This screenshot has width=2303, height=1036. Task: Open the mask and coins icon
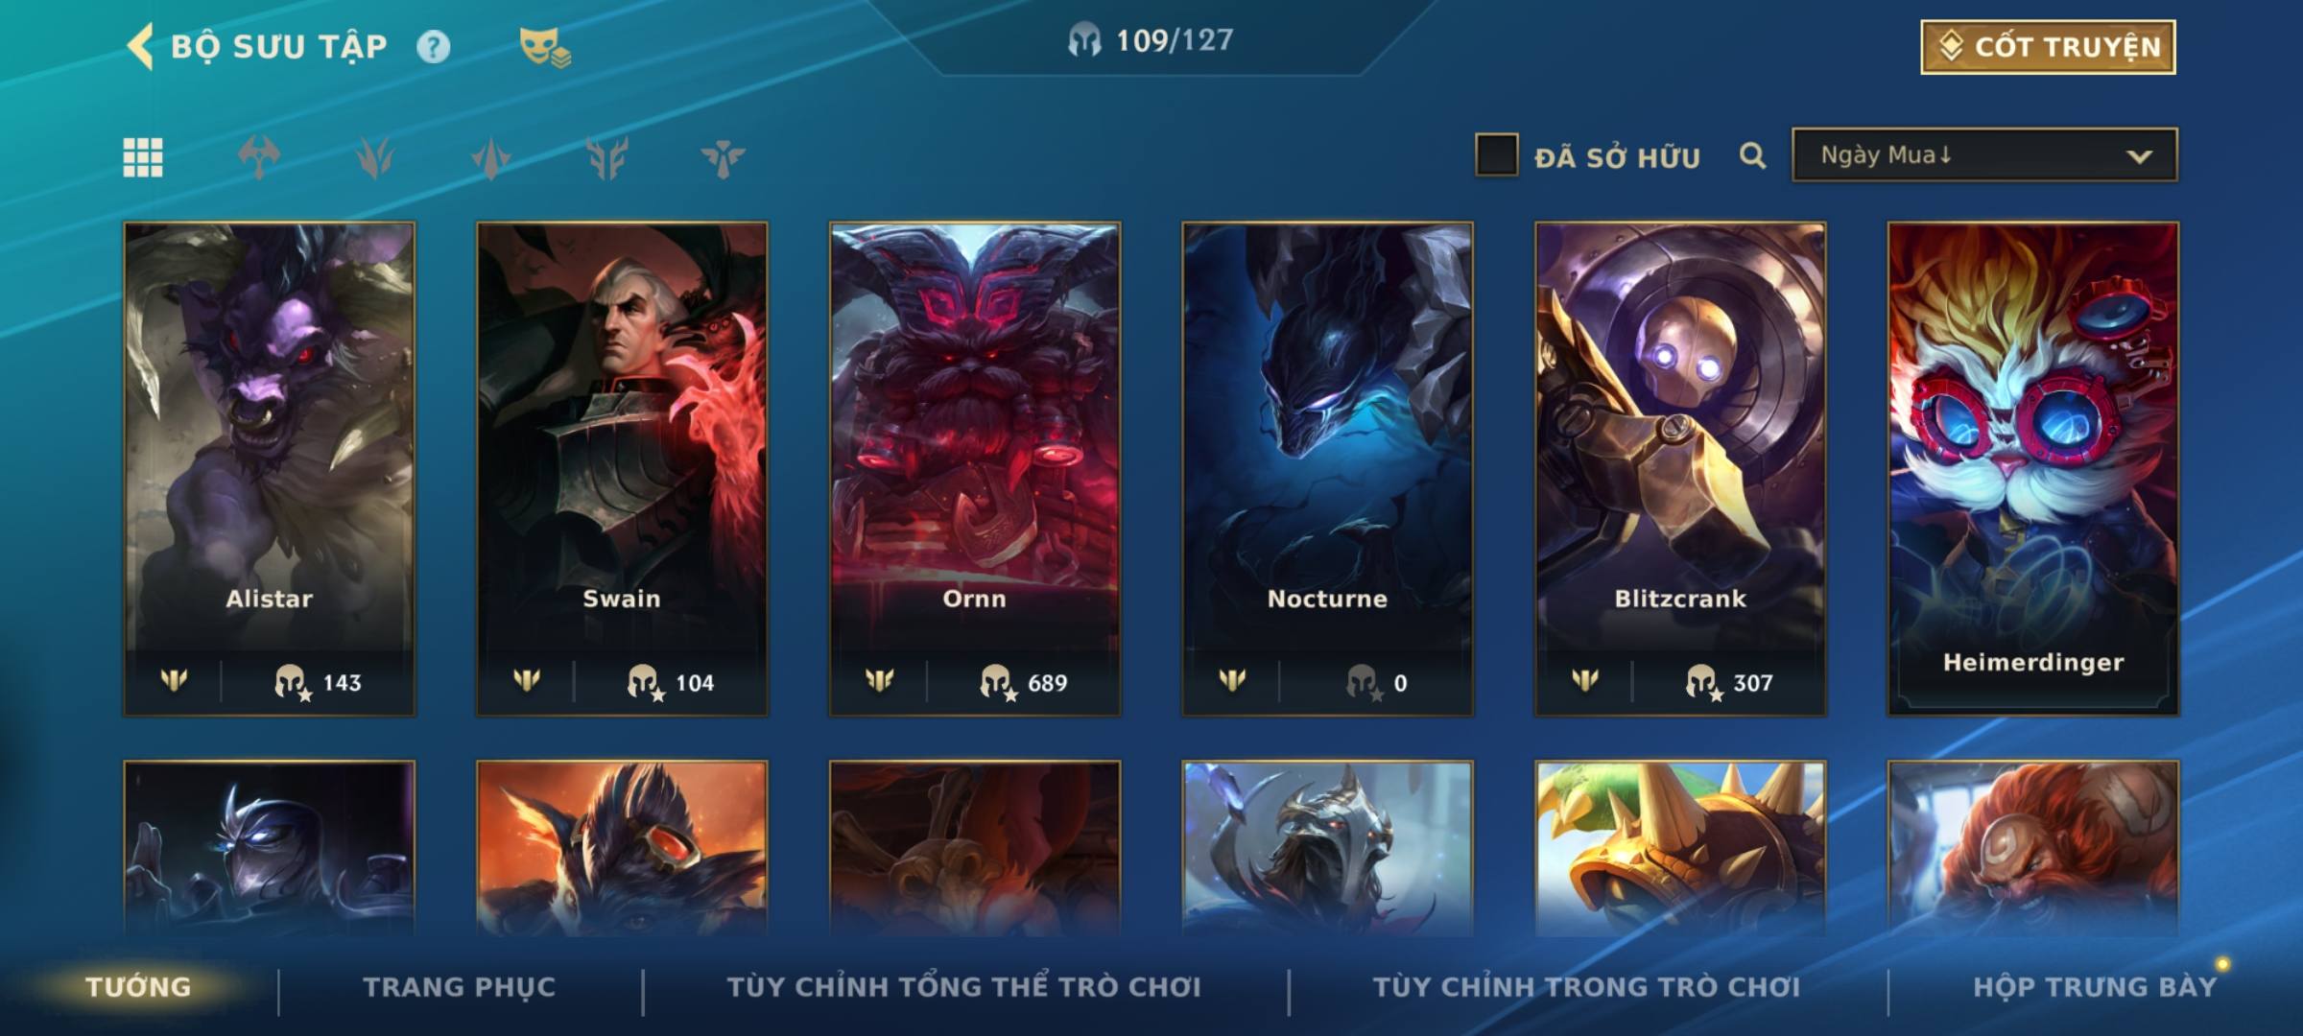click(545, 46)
